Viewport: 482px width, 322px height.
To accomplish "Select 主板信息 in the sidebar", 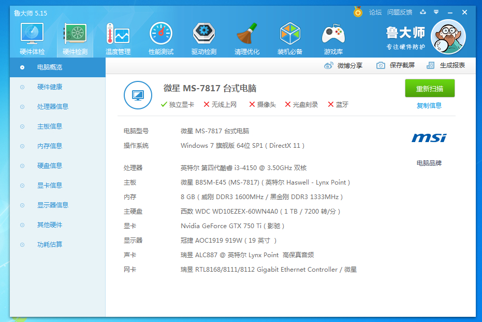I will click(x=57, y=126).
